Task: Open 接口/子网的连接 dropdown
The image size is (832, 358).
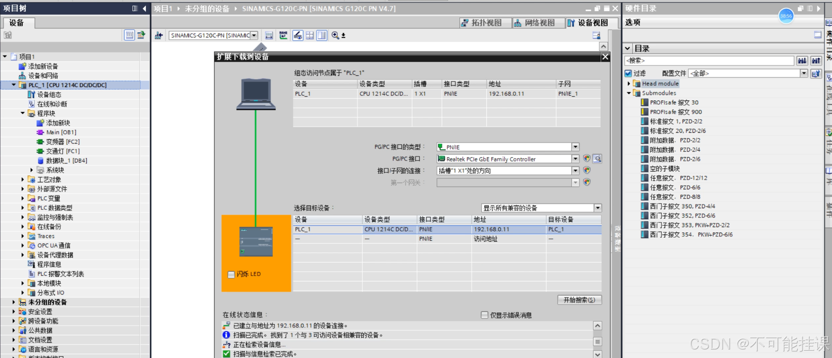Action: pos(576,171)
